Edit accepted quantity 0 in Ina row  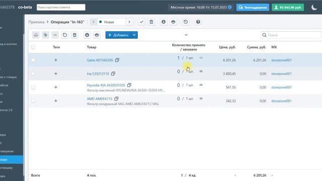point(179,71)
